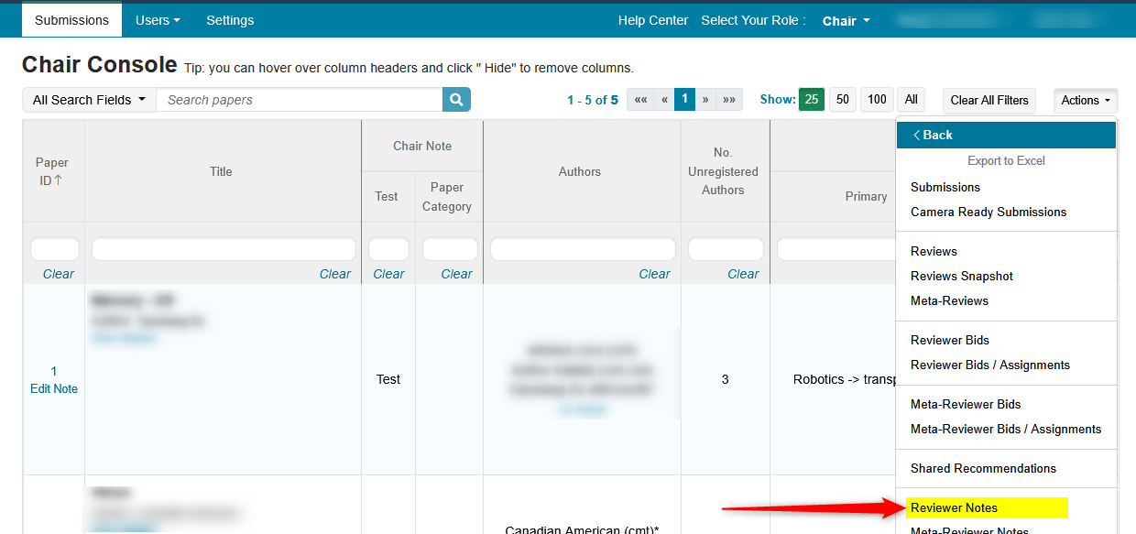Open Edit Note for paper 1
Image resolution: width=1136 pixels, height=534 pixels.
pos(54,388)
